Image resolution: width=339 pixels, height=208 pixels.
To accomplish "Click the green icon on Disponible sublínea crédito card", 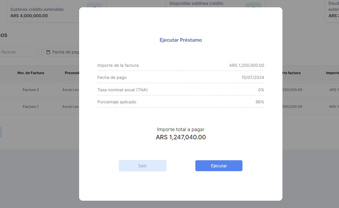I will pyautogui.click(x=254, y=6).
